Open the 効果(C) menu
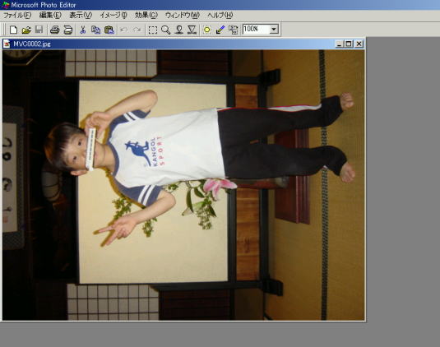The image size is (440, 347). 146,15
